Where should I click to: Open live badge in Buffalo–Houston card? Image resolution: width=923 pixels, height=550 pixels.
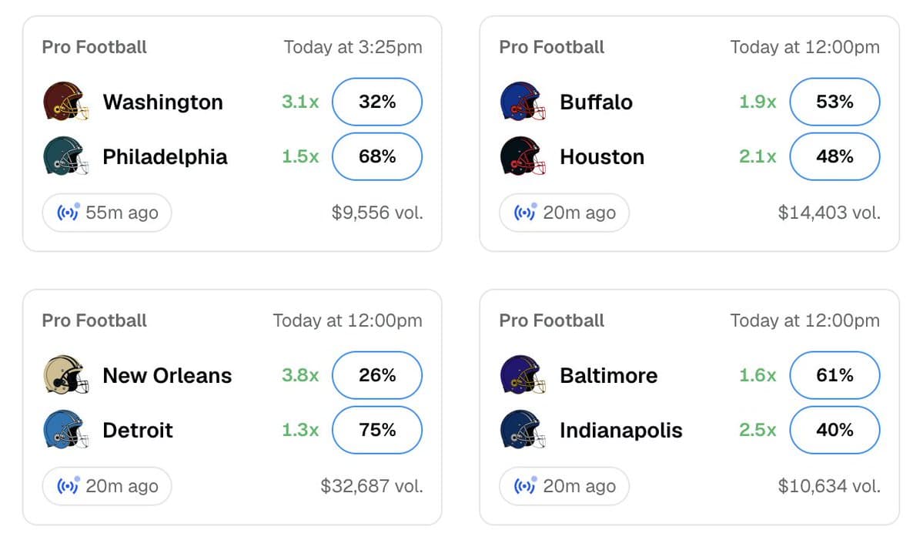point(564,213)
